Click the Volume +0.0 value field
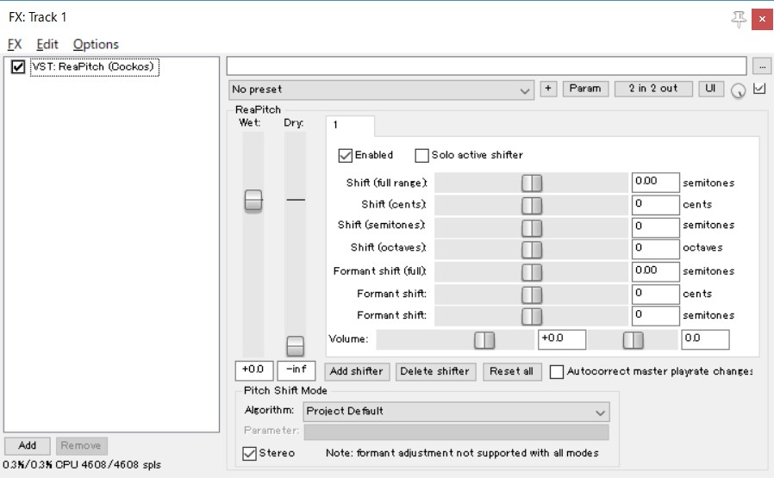Screen dimensions: 774x478 [562, 339]
